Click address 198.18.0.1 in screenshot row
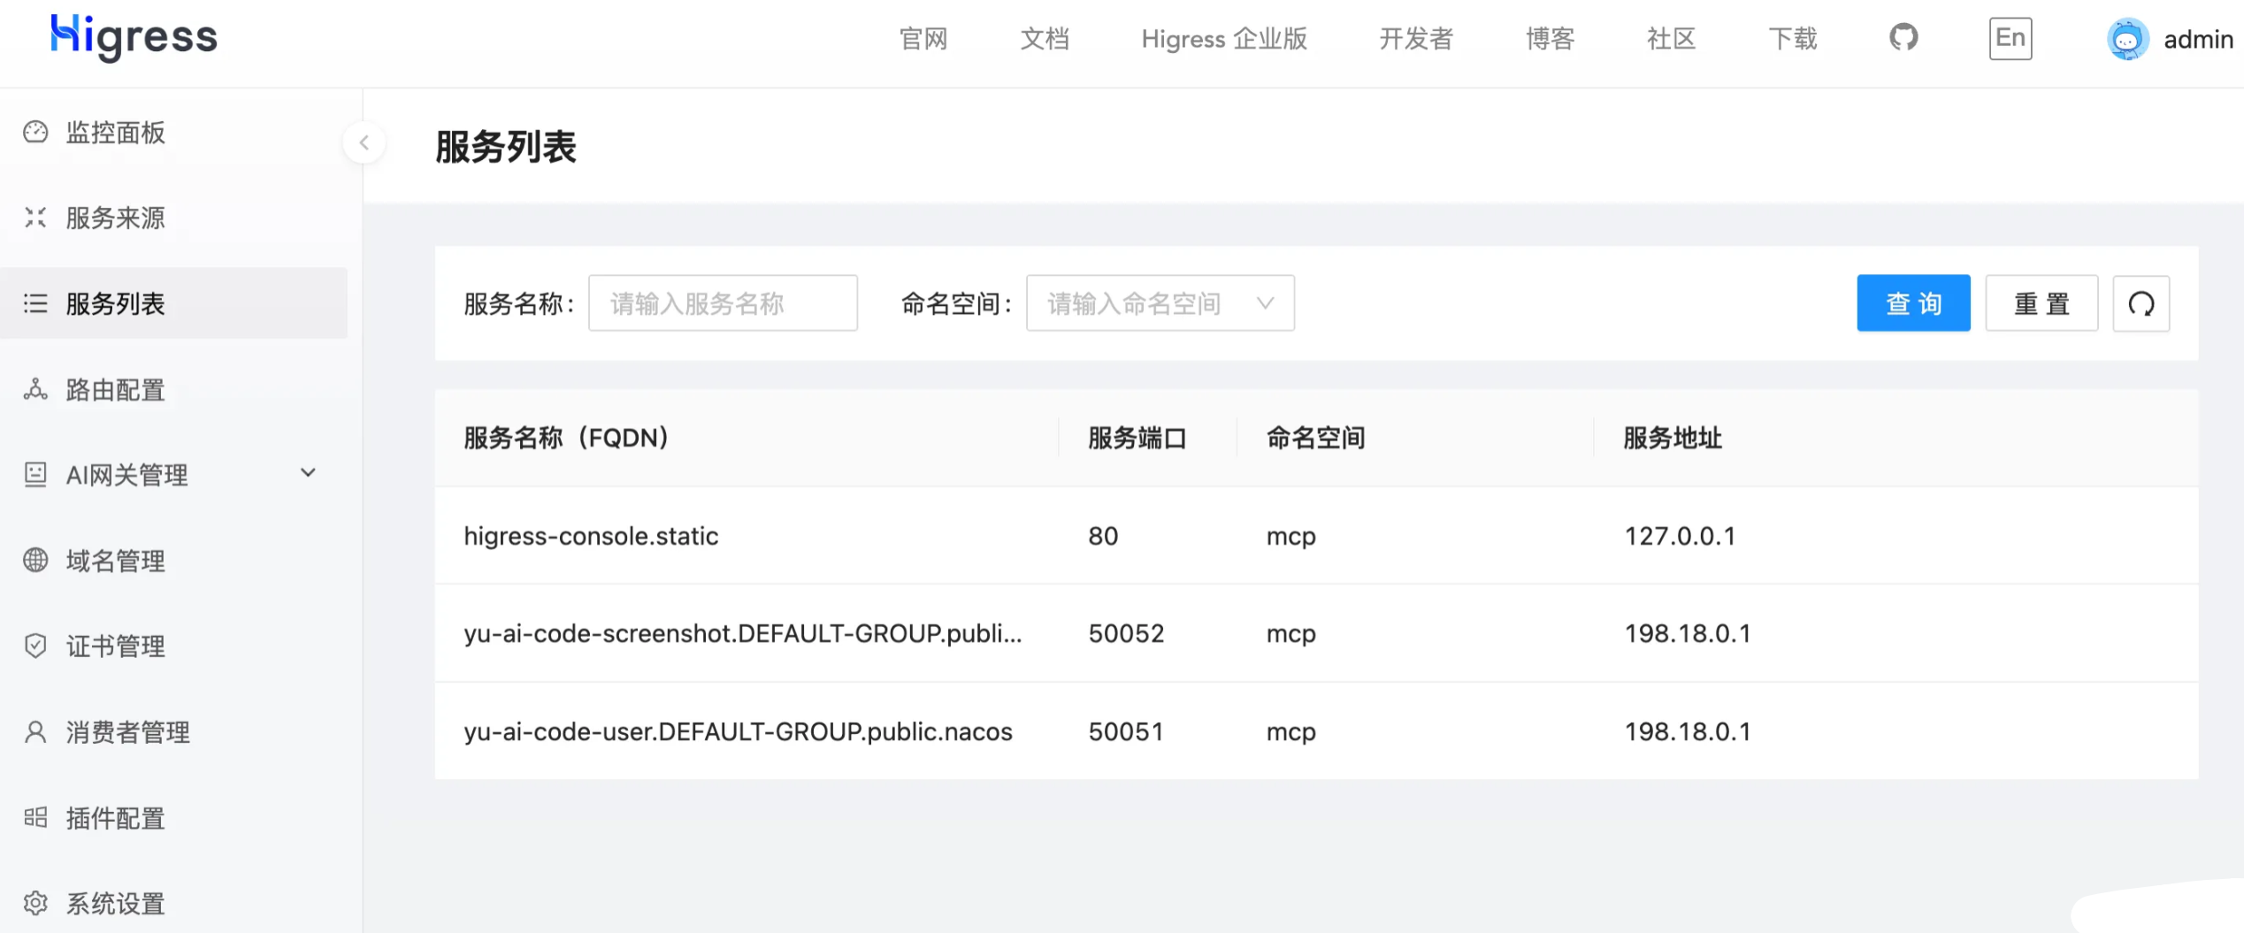Screen dimensions: 2244x933 click(x=1688, y=633)
